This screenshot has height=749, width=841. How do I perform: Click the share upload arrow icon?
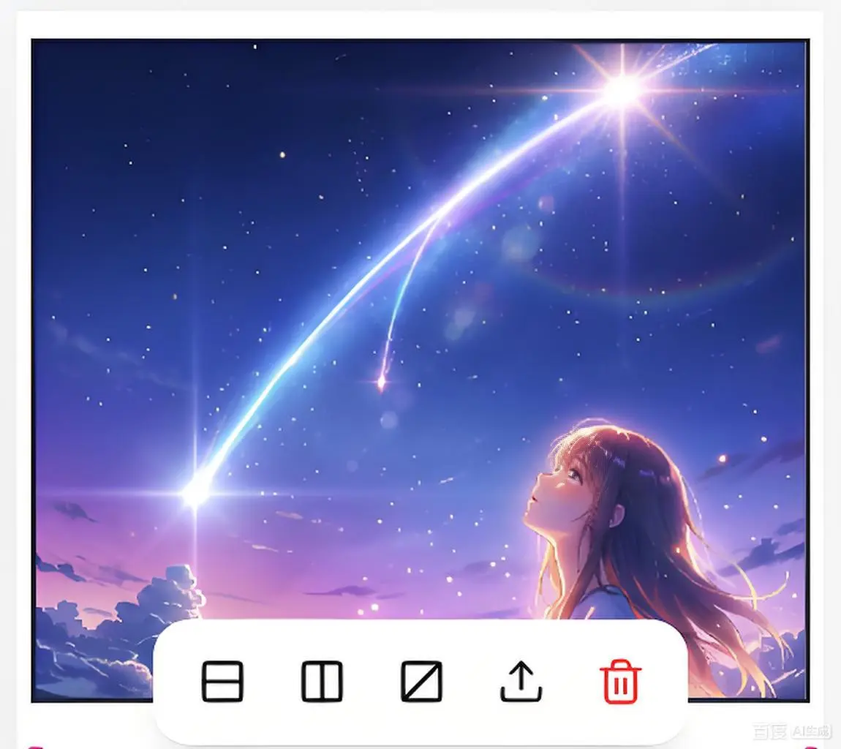521,681
